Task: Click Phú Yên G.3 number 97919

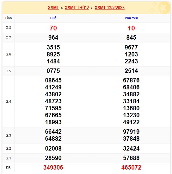Action: [x=131, y=132]
